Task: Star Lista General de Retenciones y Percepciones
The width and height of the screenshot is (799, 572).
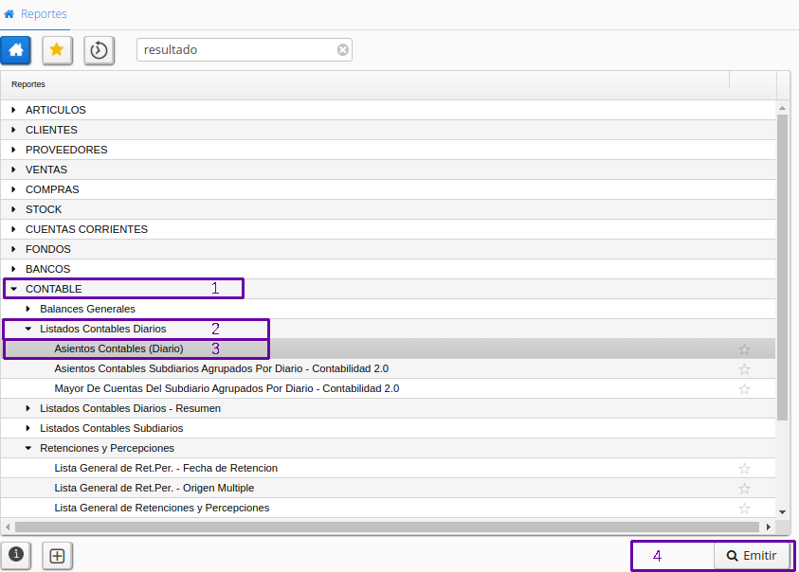Action: 744,508
